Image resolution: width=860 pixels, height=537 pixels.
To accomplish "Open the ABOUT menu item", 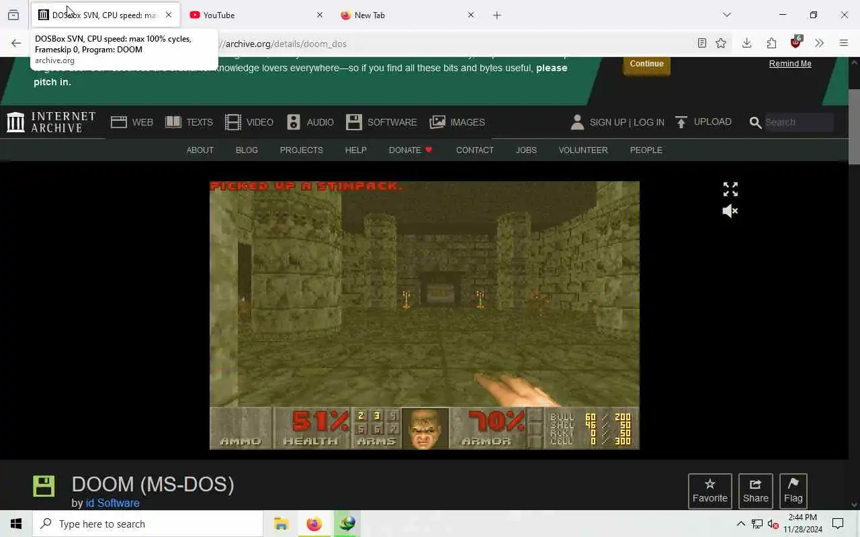I will [200, 150].
